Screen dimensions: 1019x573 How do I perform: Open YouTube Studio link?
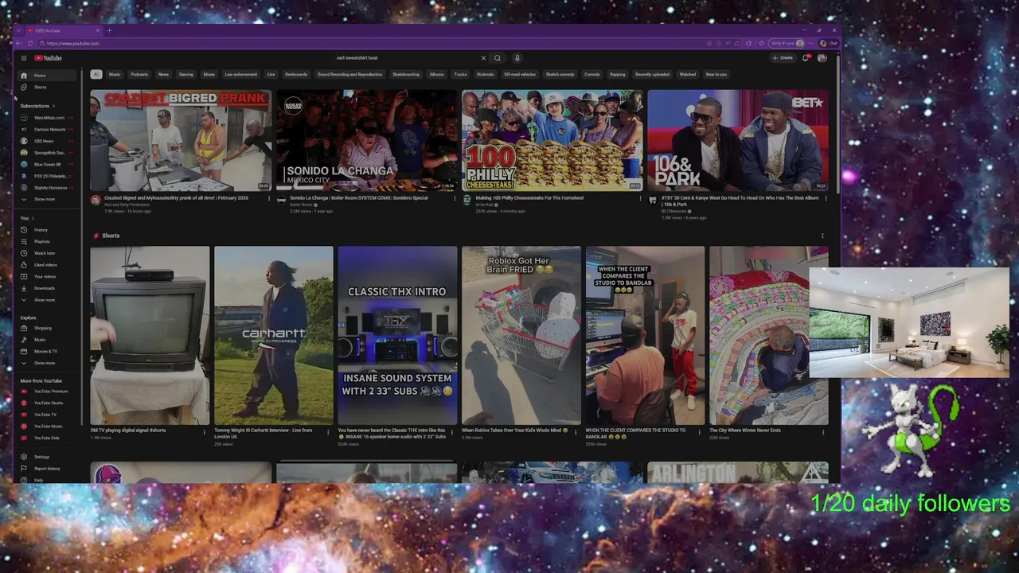tap(48, 403)
